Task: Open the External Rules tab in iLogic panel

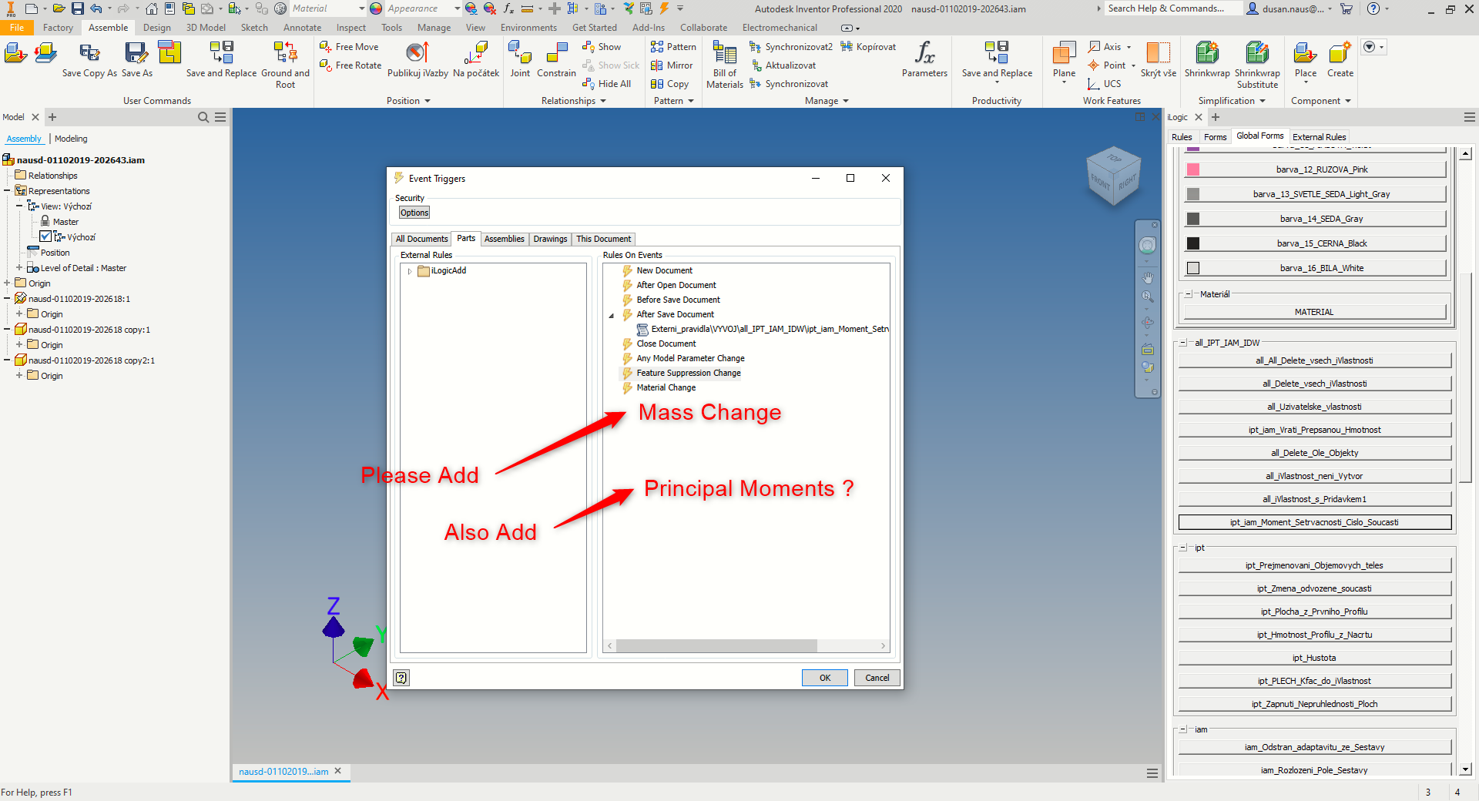Action: (1319, 136)
